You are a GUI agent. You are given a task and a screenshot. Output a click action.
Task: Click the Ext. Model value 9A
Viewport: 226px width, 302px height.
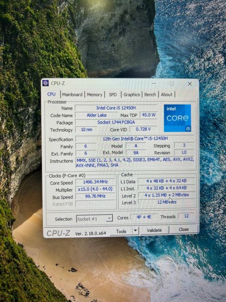coord(136,153)
